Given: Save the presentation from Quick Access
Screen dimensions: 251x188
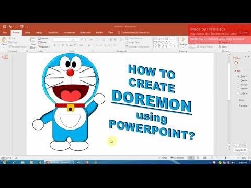Looking at the screenshot, I should tap(5, 27).
